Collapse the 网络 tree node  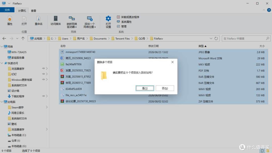point(2,47)
